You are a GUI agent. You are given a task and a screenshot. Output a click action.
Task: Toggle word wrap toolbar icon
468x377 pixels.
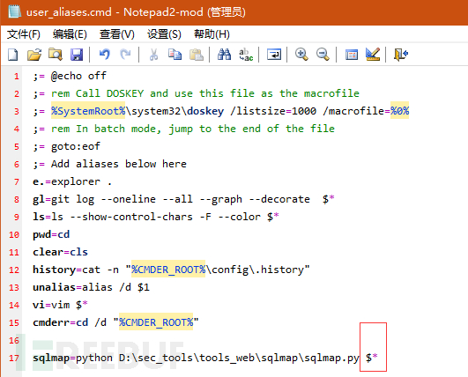pos(274,55)
